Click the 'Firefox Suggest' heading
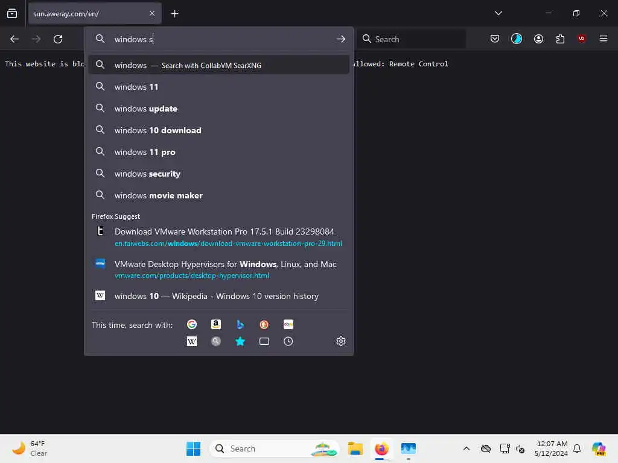The width and height of the screenshot is (618, 463). (x=116, y=216)
